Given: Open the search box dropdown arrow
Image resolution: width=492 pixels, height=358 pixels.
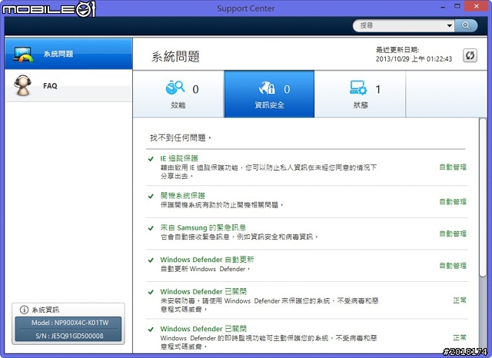Looking at the screenshot, I should pyautogui.click(x=449, y=25).
